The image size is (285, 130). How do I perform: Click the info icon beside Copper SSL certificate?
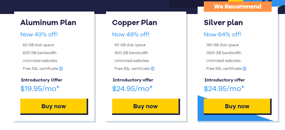pos(152,69)
